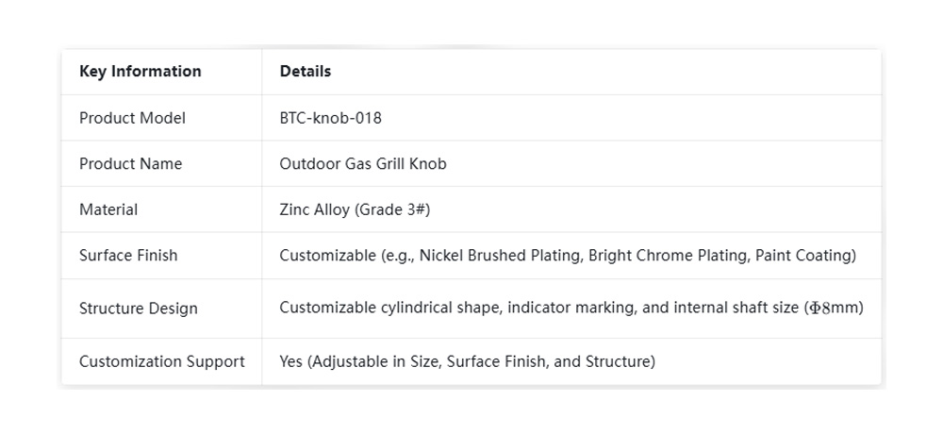The width and height of the screenshot is (943, 434).
Task: Click the Key Information column header
Action: 140,72
